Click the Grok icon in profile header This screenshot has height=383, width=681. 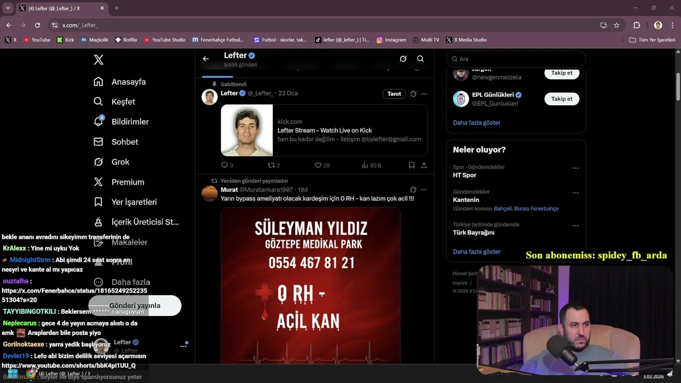click(403, 59)
